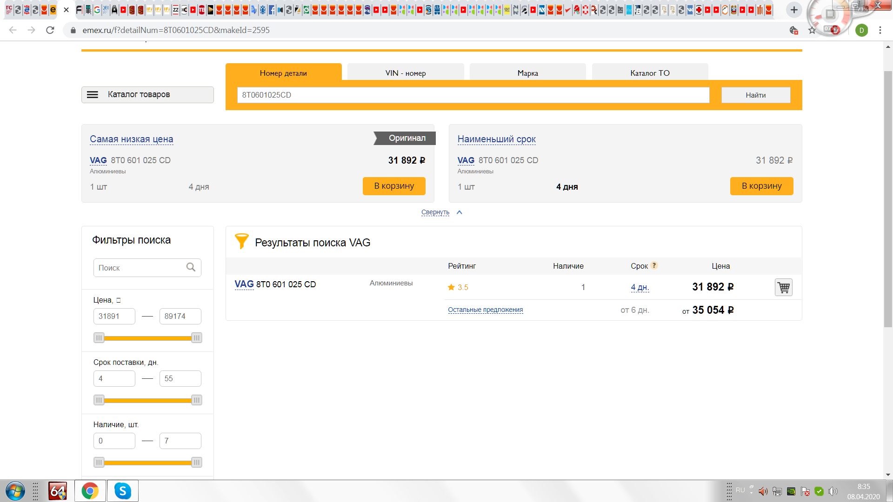The image size is (893, 502).
Task: Switch to Каталог ТО tab
Action: 649,73
